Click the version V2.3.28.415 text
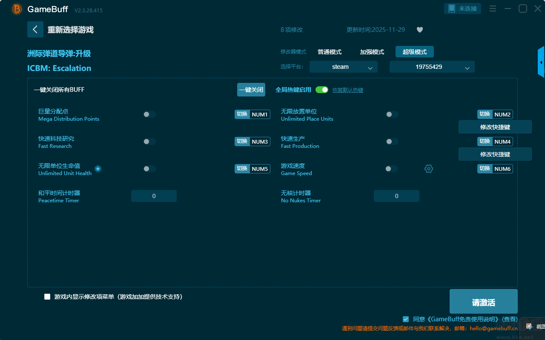Screen dimensions: 545x340 click(89, 10)
